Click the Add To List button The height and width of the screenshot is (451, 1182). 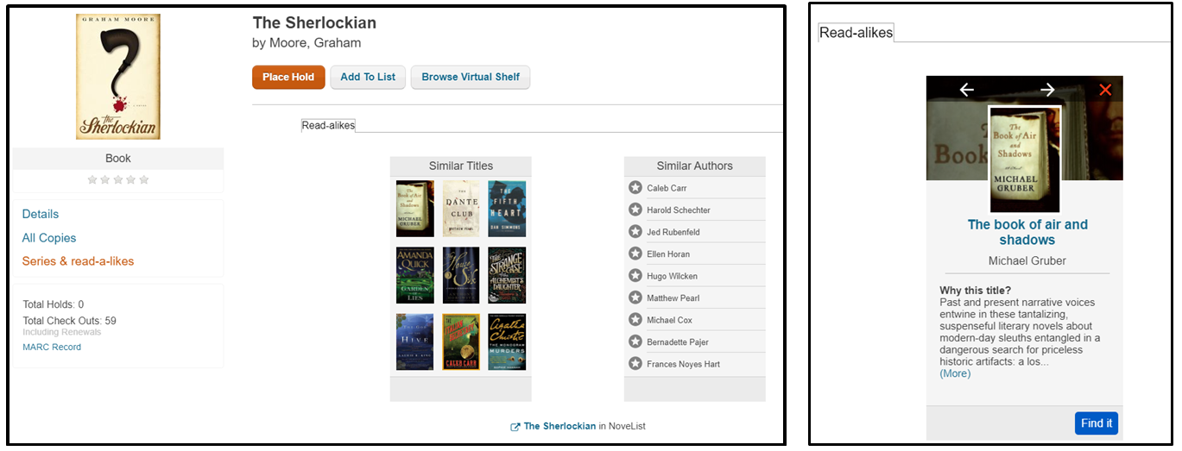(368, 77)
